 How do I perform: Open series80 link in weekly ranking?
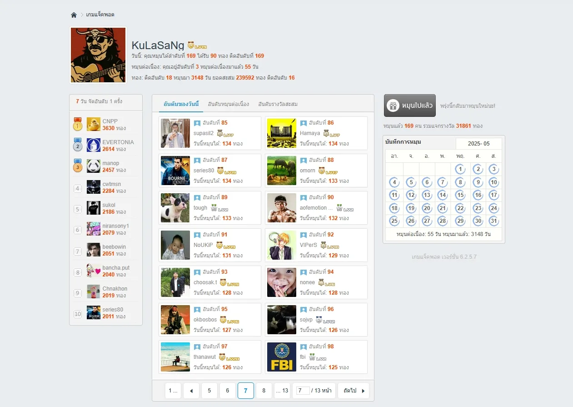pyautogui.click(x=113, y=310)
